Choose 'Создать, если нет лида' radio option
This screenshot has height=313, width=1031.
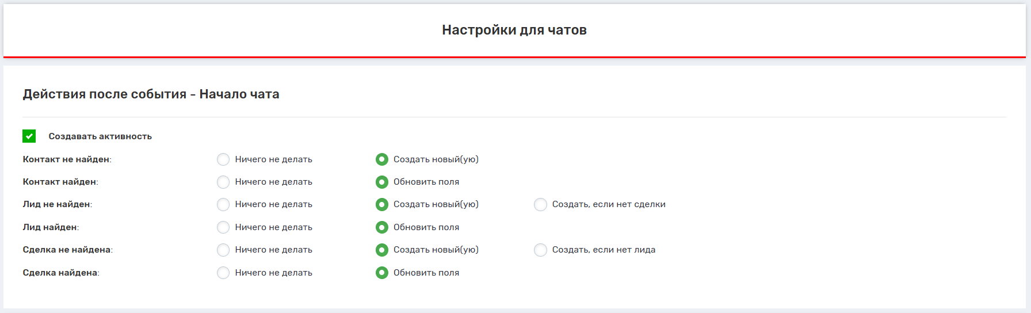pos(540,250)
